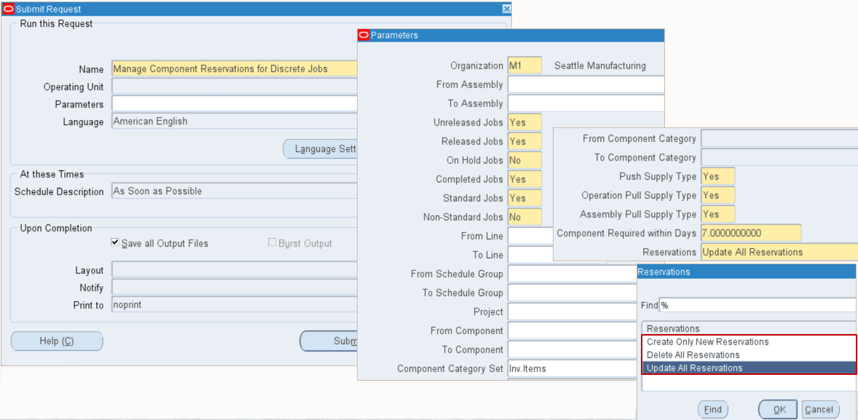Click the Submit button

tap(329, 341)
